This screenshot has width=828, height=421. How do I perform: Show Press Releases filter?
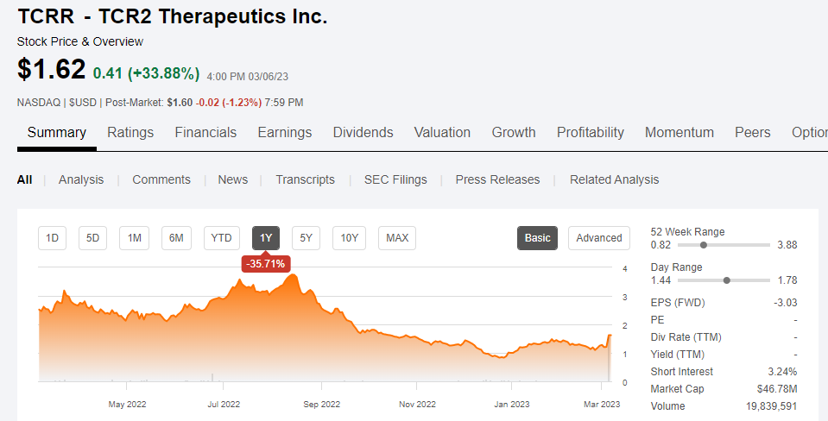click(x=497, y=179)
